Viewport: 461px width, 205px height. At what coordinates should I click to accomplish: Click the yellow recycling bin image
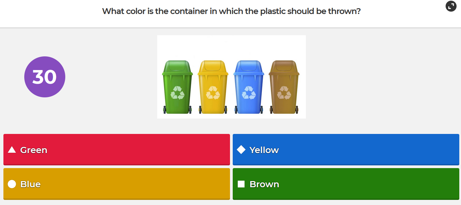click(213, 87)
